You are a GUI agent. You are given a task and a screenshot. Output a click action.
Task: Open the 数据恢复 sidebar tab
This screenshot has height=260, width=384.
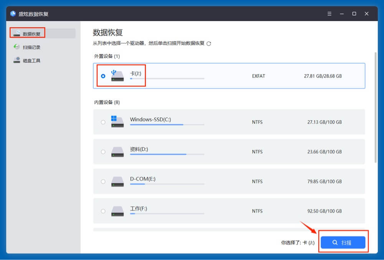click(x=31, y=34)
